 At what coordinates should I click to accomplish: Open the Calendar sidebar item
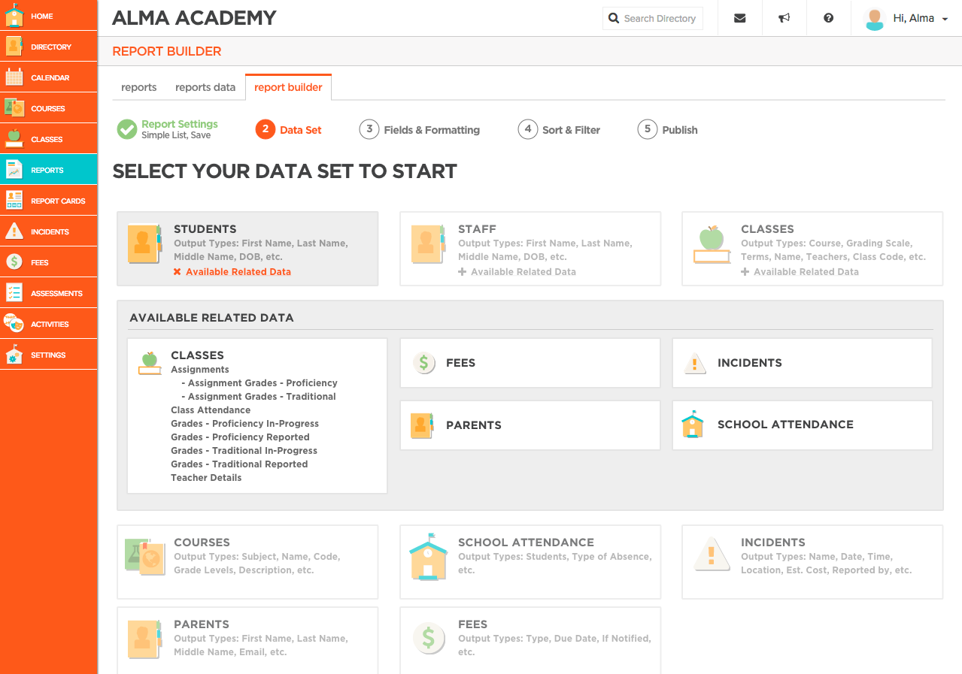point(49,77)
